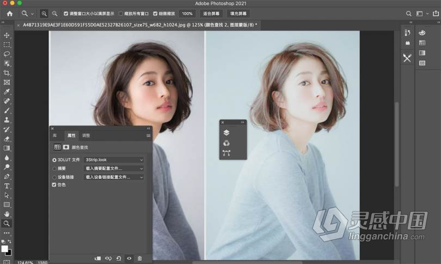The width and height of the screenshot is (441, 264).
Task: Open the History panel icon
Action: (x=407, y=33)
